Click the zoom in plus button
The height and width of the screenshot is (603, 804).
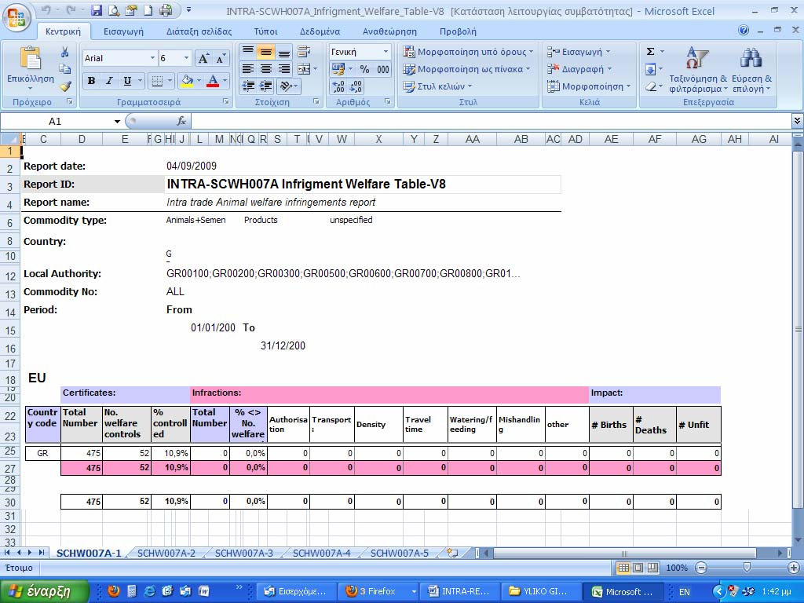[793, 568]
